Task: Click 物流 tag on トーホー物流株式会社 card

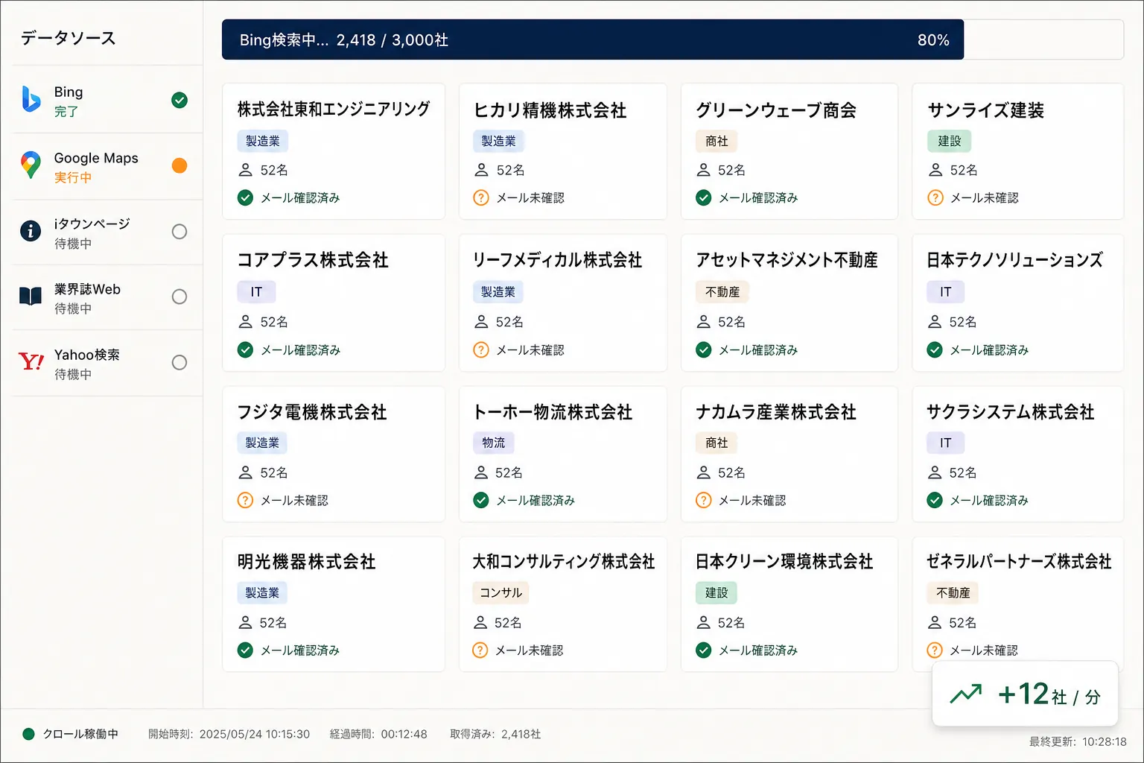Action: tap(493, 443)
